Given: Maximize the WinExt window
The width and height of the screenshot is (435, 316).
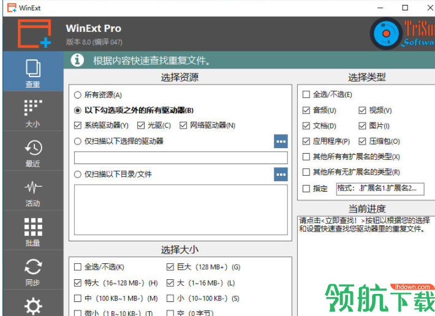Looking at the screenshot, I should [405, 8].
